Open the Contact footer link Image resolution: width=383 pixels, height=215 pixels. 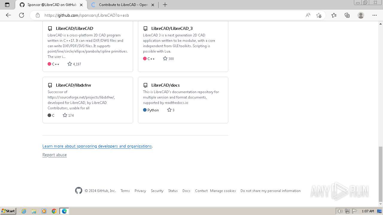click(201, 191)
